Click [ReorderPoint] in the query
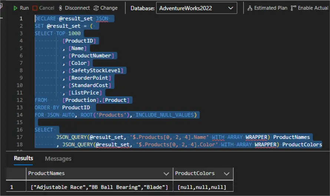330x196 pixels. point(90,78)
